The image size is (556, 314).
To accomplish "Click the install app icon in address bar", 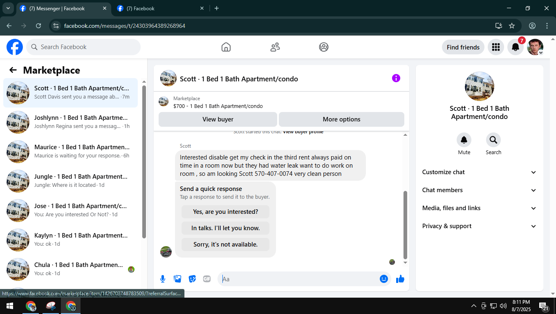I will pos(499,26).
